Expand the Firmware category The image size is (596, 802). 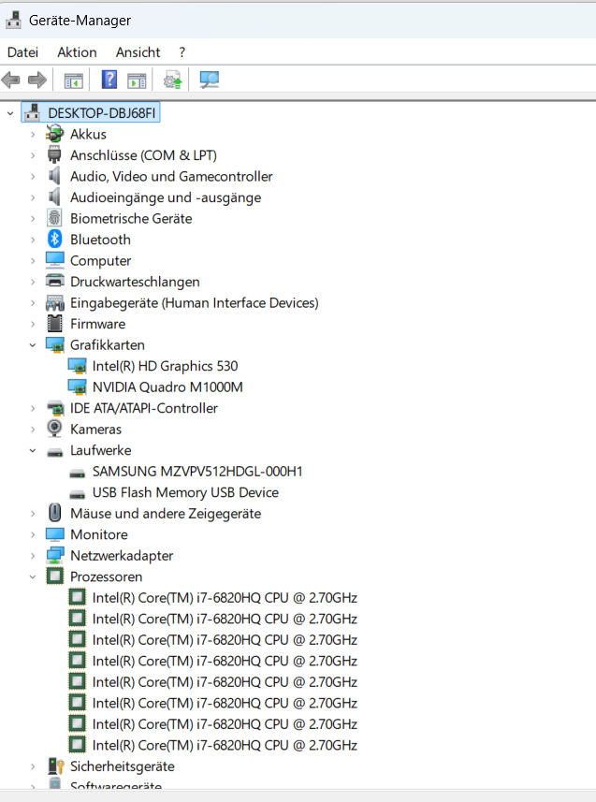coord(33,325)
